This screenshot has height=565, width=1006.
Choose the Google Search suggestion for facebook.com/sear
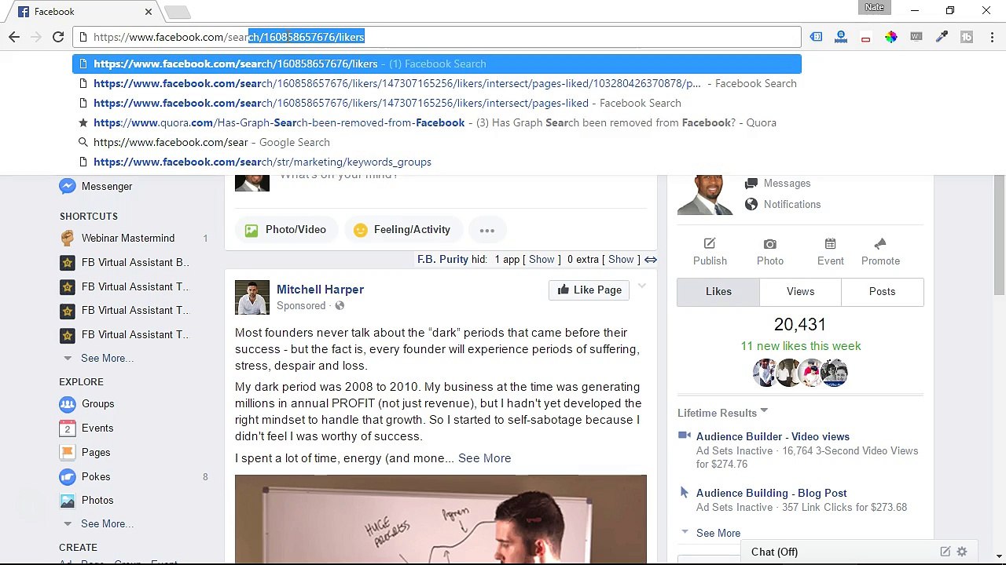tap(437, 142)
